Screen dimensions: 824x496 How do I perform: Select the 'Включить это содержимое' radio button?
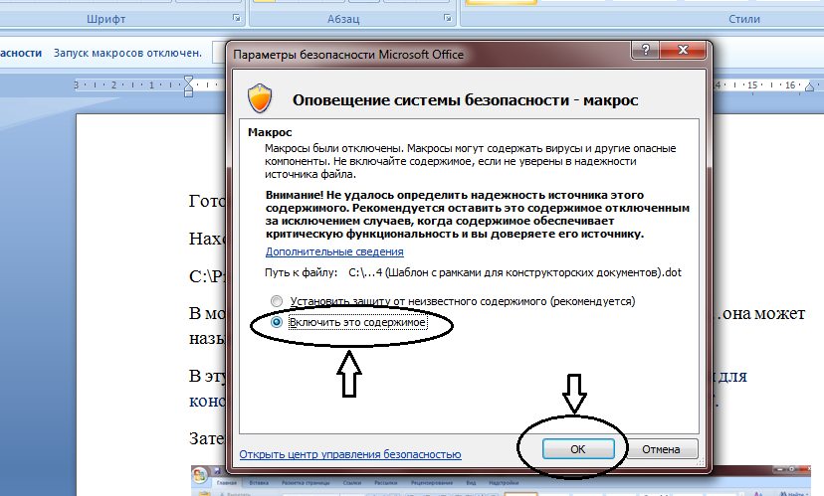click(x=277, y=322)
